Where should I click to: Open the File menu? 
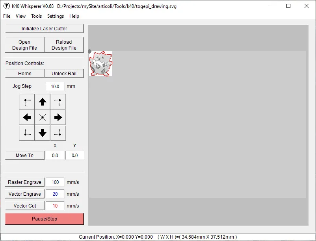(7, 16)
